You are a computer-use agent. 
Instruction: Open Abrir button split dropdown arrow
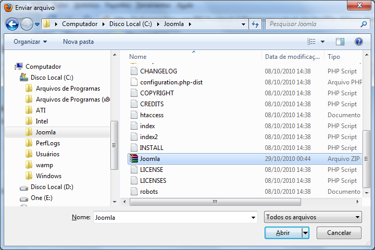point(305,233)
